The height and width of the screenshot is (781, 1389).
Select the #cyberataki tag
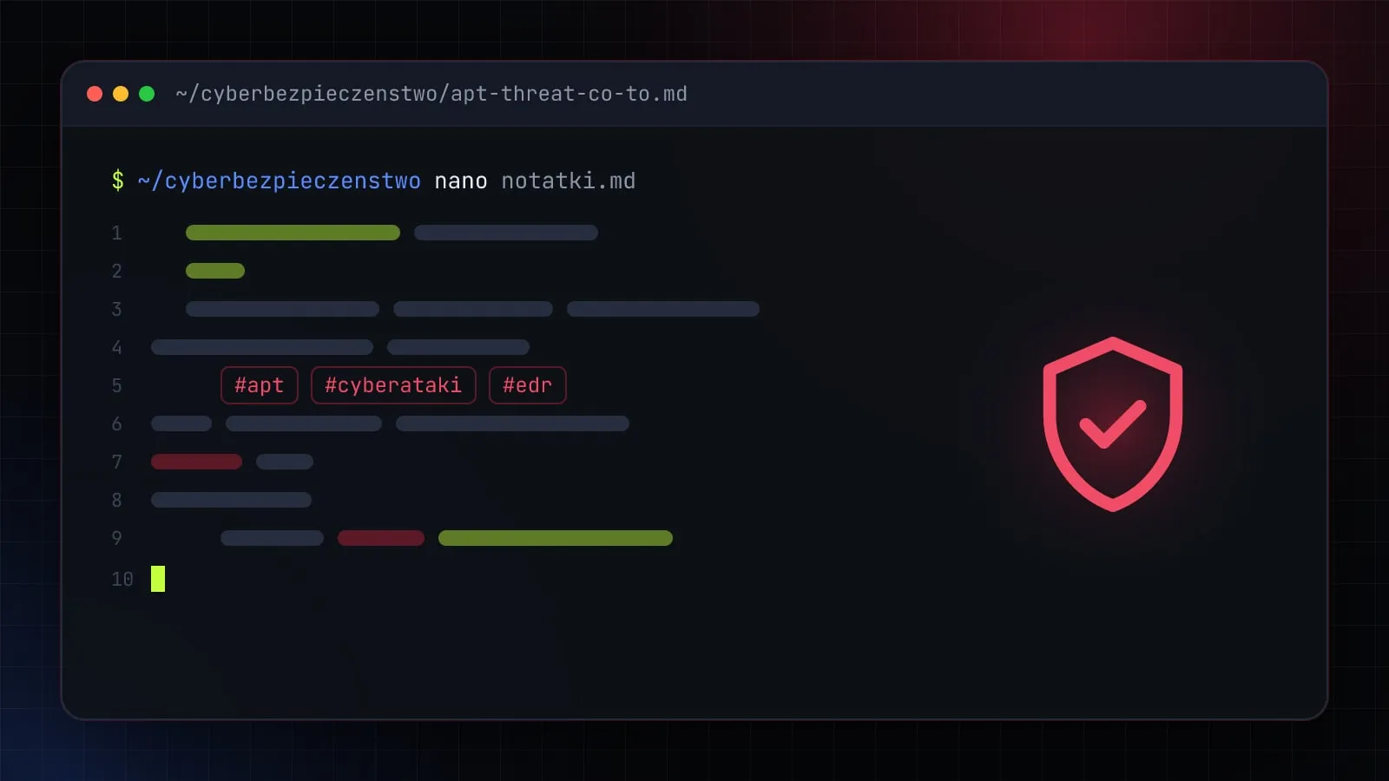tap(393, 385)
